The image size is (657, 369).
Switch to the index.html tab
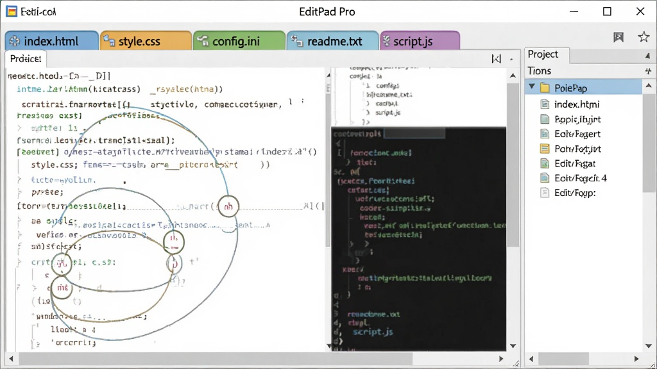(51, 41)
